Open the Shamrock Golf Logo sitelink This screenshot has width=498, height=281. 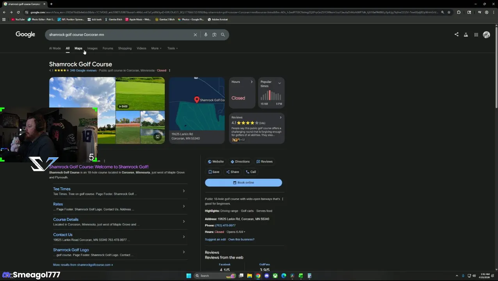(71, 250)
